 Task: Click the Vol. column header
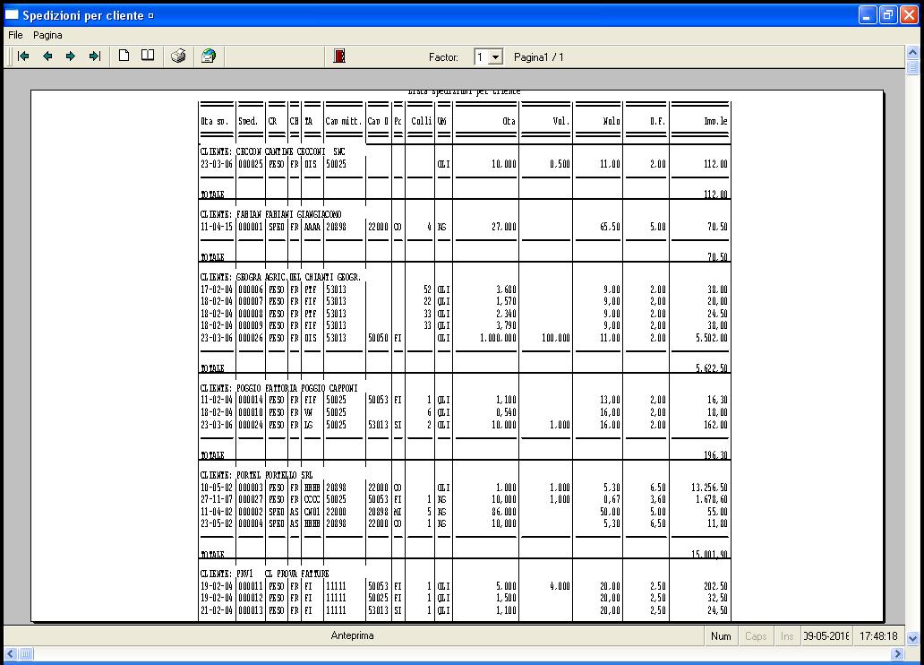pos(561,121)
